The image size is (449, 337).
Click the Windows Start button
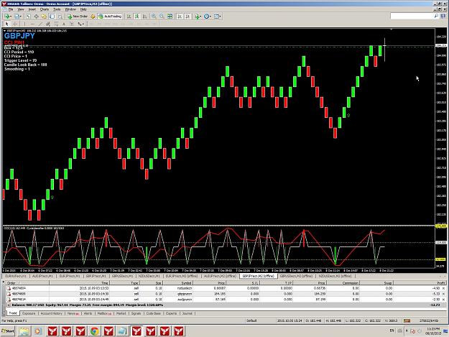coord(8,331)
